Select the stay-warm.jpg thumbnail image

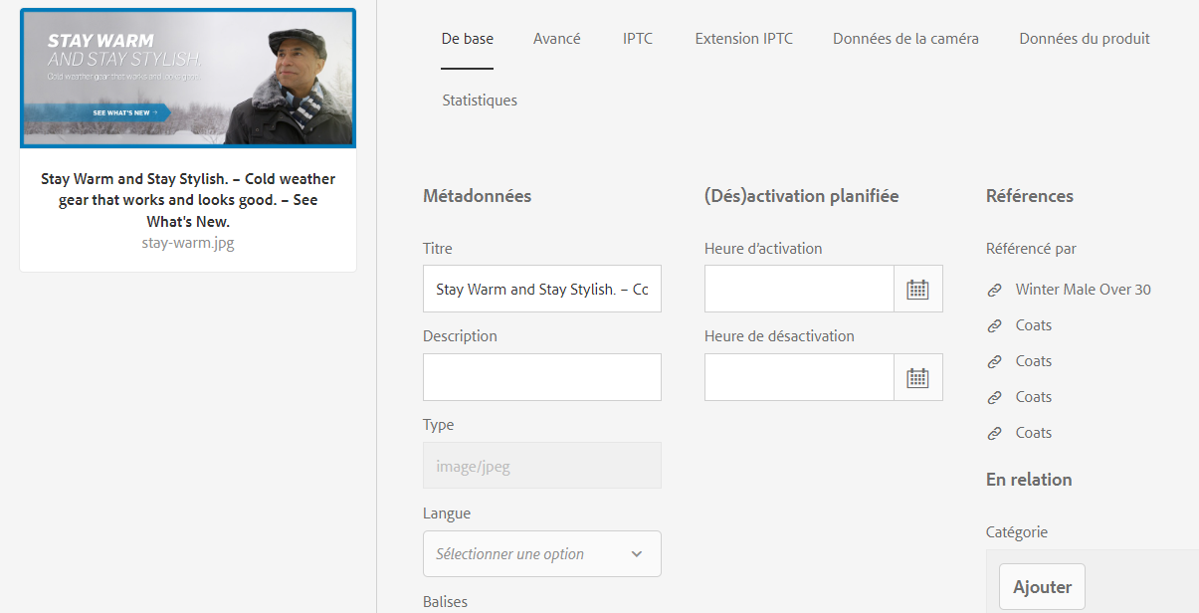188,79
